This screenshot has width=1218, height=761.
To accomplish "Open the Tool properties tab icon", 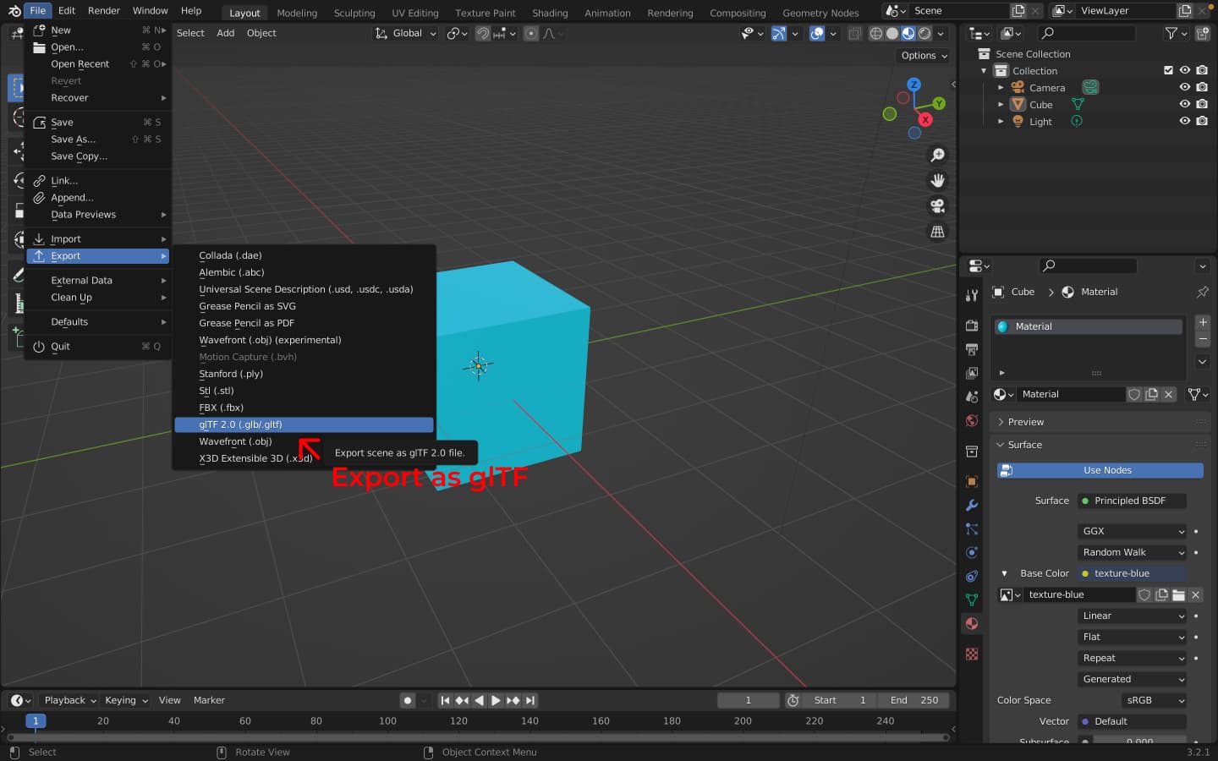I will point(972,295).
